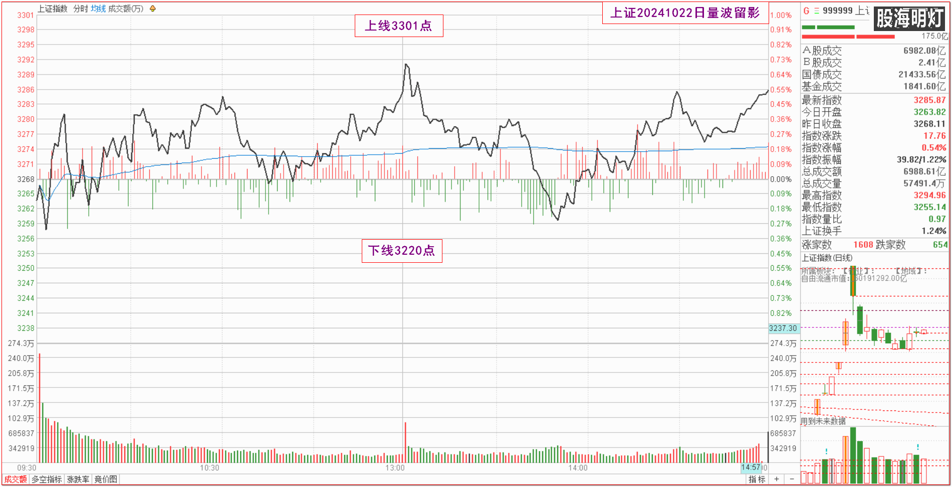
Task: Click the 1.00% top percent axis label
Action: click(x=781, y=15)
